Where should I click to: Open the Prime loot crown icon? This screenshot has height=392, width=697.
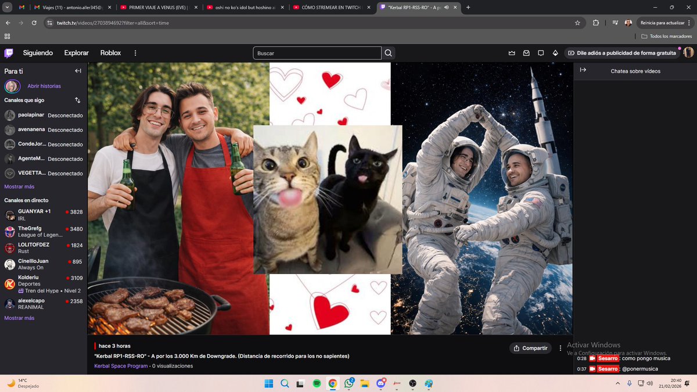tap(512, 53)
